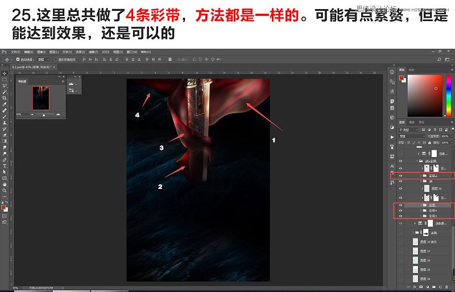455x292 pixels.
Task: Open the 编辑(E) menu
Action: coord(29,52)
